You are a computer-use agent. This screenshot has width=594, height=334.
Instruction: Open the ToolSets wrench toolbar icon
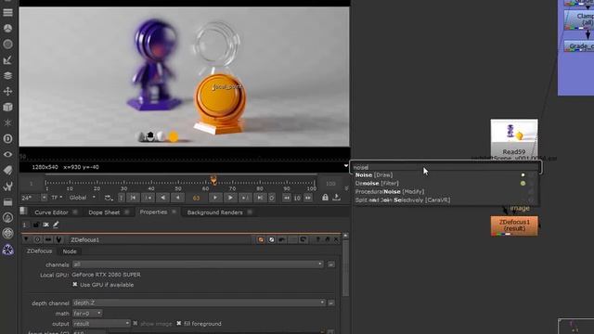(7, 186)
